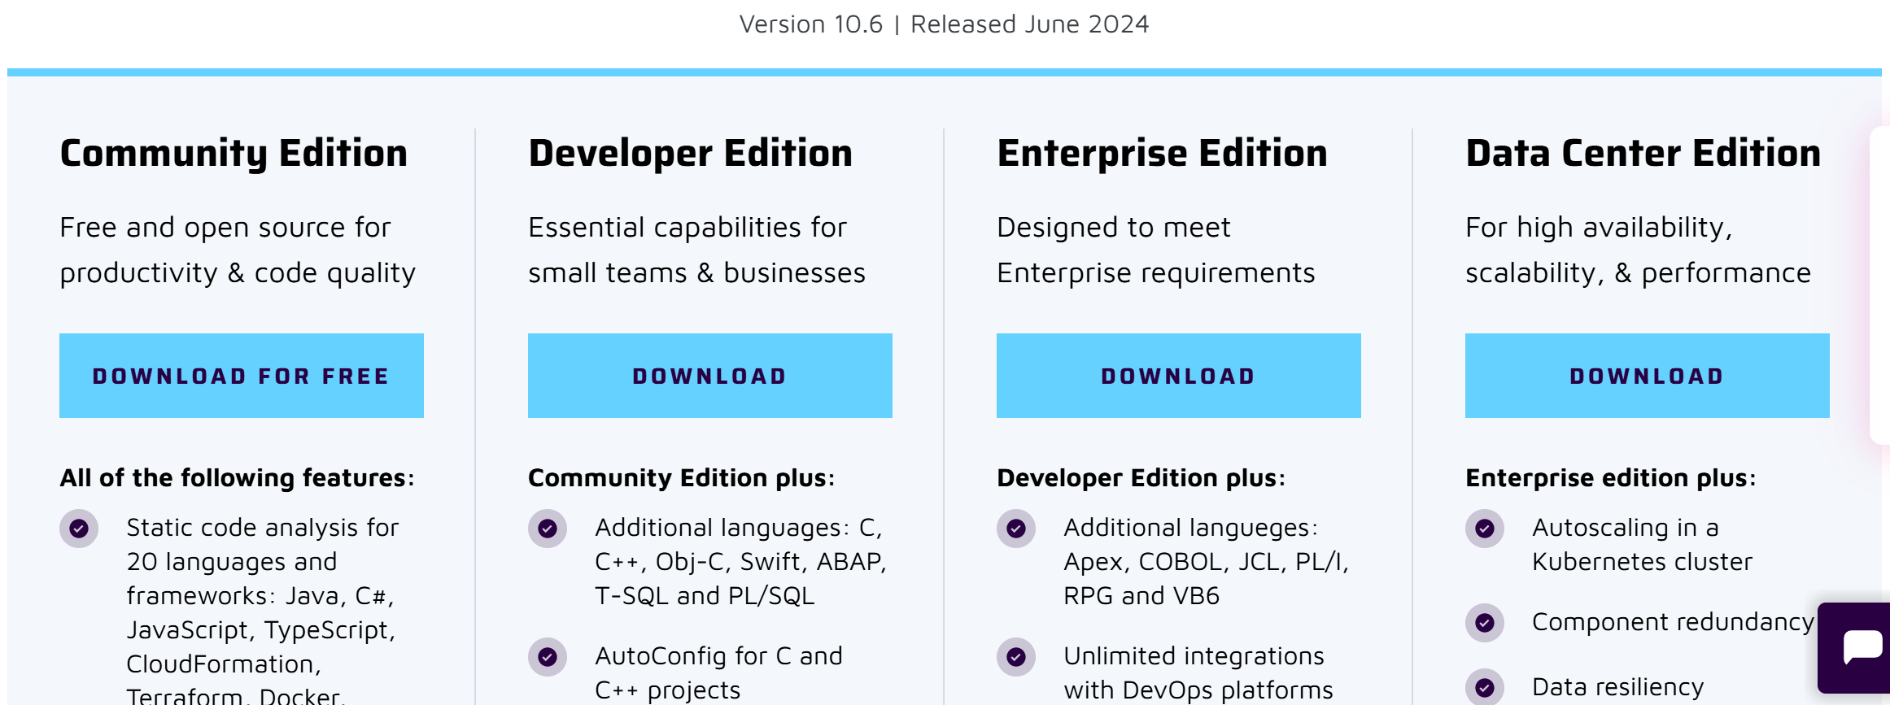Click 'Free and open source' description
Viewport: 1890px width, 705px height.
[x=238, y=250]
